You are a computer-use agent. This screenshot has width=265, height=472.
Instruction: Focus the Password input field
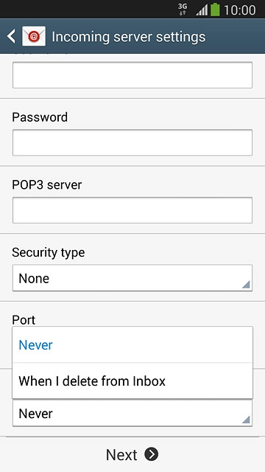pos(132,142)
